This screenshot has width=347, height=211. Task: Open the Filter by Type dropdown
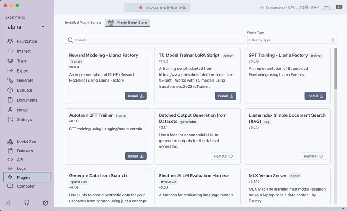coord(291,40)
